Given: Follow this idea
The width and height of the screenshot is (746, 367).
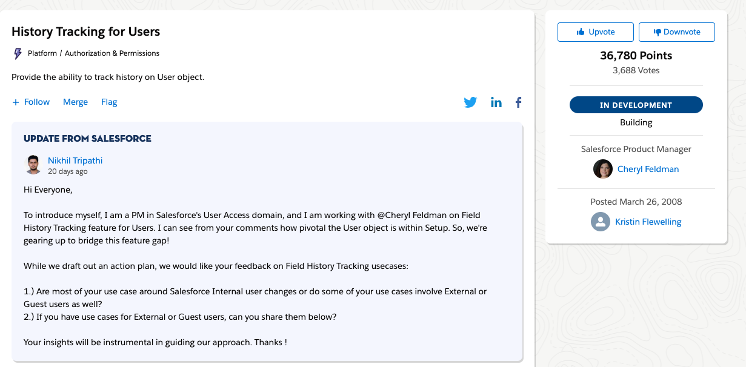Looking at the screenshot, I should click(31, 102).
